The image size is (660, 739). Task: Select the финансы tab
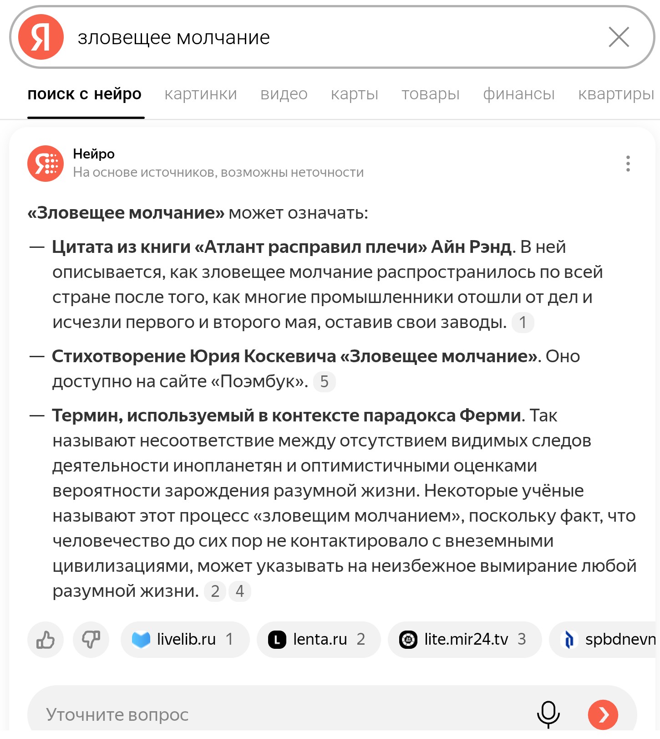[x=519, y=94]
